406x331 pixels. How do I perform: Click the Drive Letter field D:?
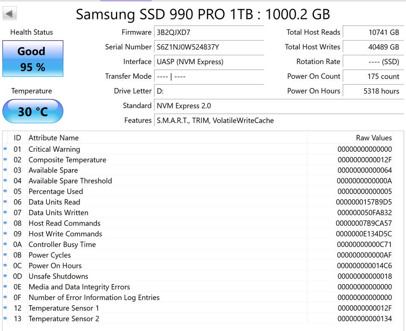tap(209, 91)
